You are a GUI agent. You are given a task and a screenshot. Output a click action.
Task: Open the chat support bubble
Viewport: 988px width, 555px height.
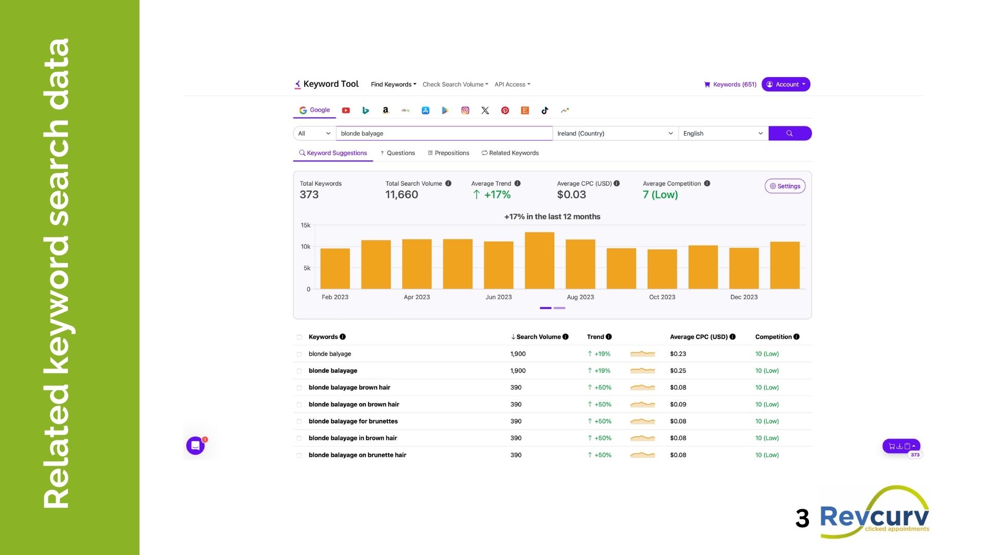(x=196, y=446)
